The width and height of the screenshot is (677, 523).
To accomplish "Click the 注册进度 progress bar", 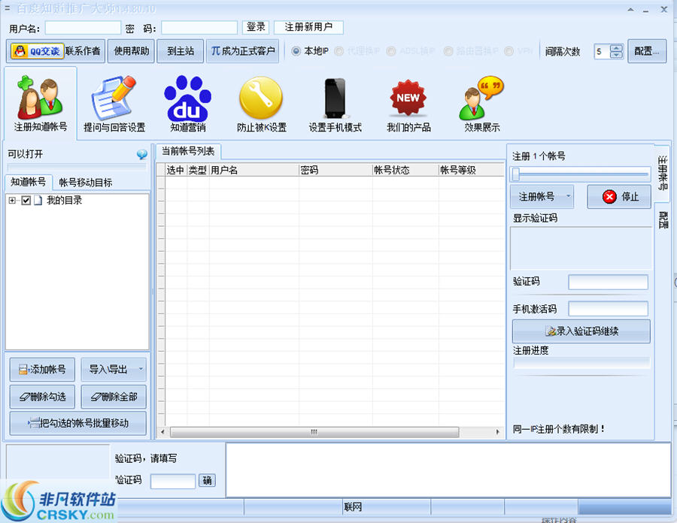I will click(x=581, y=363).
